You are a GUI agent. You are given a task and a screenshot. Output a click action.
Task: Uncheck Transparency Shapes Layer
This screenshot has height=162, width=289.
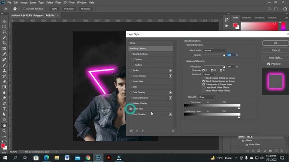tap(204, 84)
